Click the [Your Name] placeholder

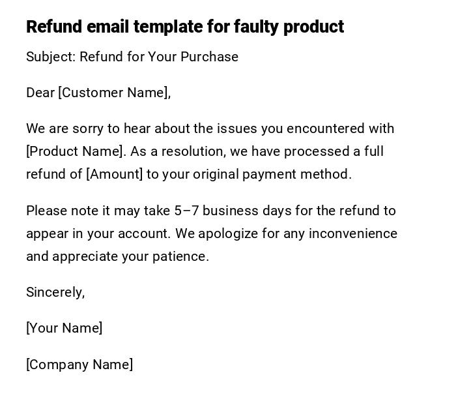tap(64, 328)
